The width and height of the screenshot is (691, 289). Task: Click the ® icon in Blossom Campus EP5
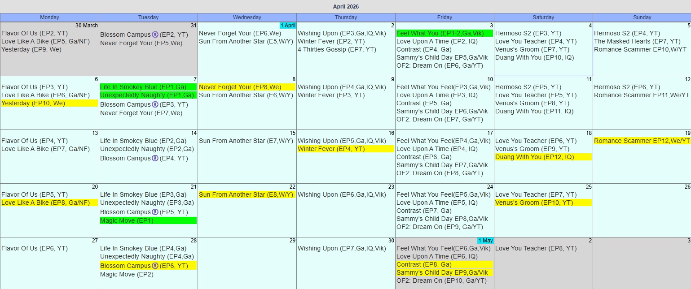coord(155,212)
